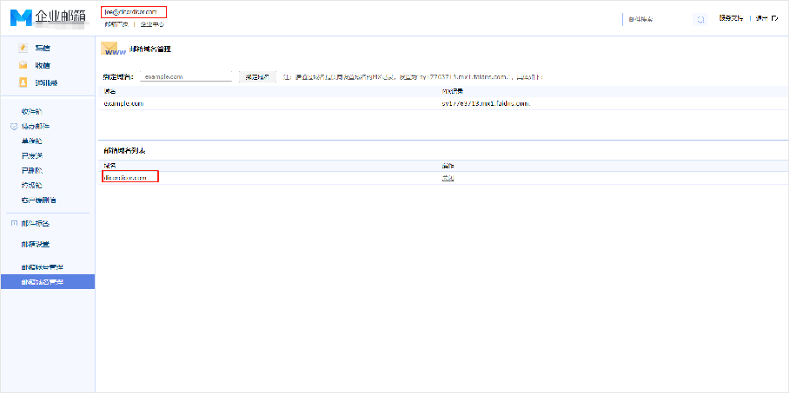Click the shield icon beside 待办邮件
This screenshot has width=790, height=394.
[x=14, y=127]
